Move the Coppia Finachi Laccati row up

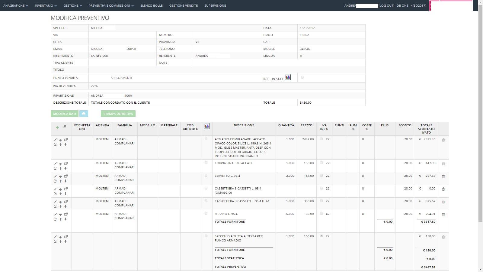tap(61, 168)
